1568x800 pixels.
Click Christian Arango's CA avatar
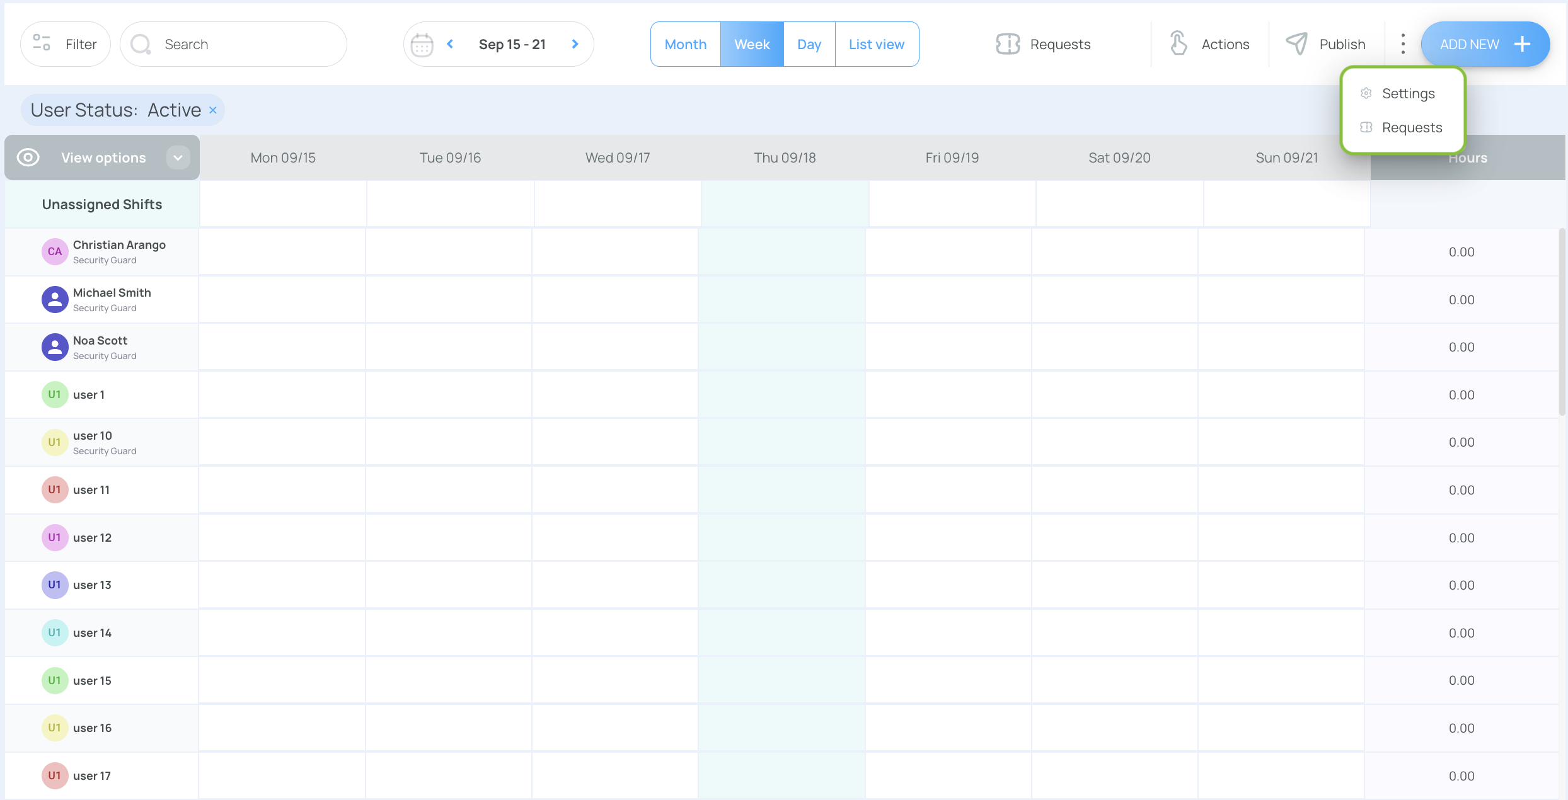click(55, 252)
